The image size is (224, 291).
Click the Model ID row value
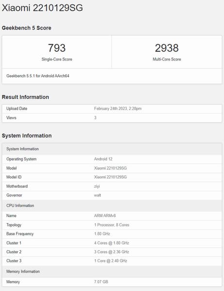point(111,177)
